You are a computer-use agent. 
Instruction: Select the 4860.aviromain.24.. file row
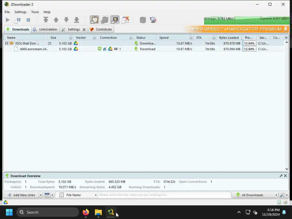click(x=144, y=49)
